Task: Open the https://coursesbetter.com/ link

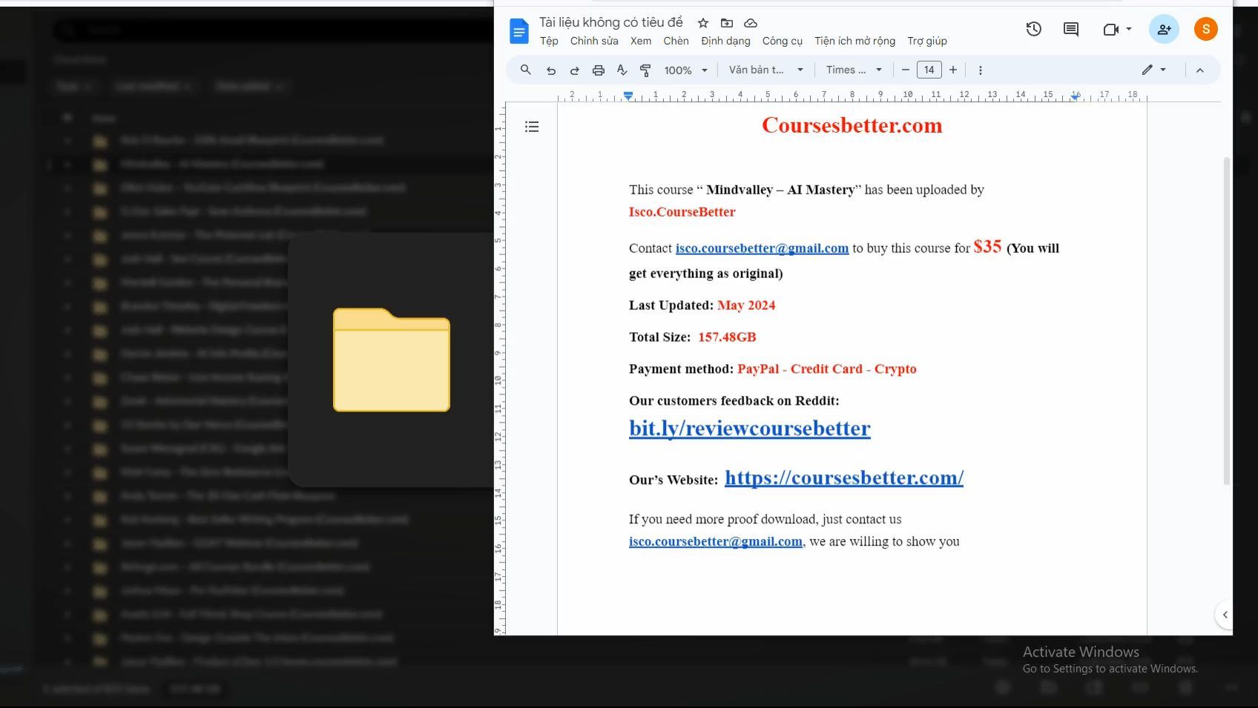Action: 843,478
